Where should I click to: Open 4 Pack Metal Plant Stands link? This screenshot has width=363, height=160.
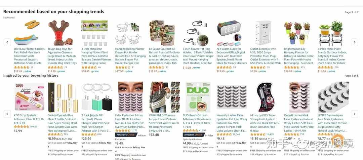(333, 56)
